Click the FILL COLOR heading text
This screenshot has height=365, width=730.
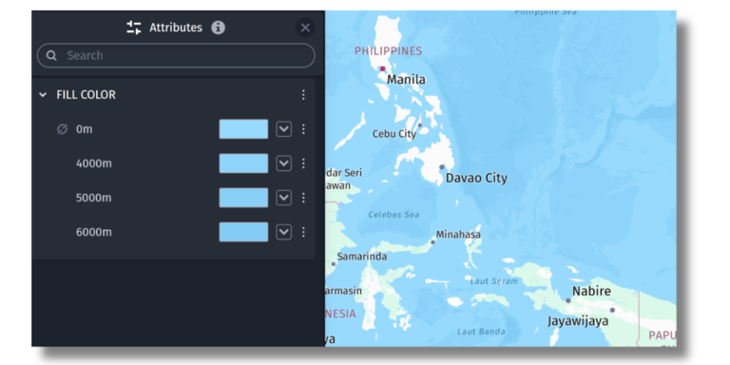(86, 95)
